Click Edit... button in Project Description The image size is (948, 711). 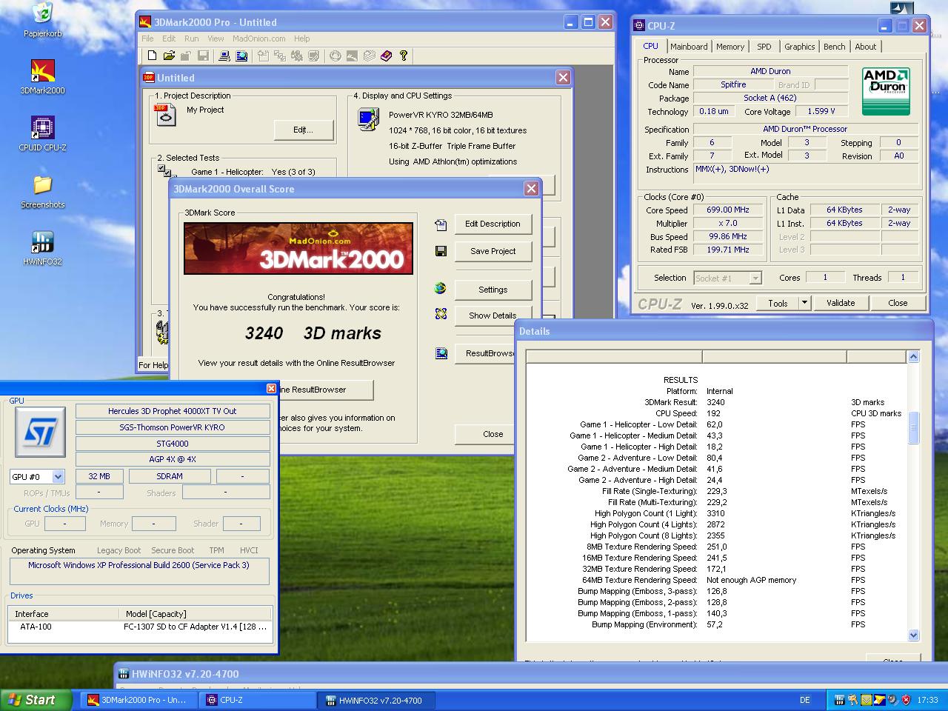coord(303,130)
